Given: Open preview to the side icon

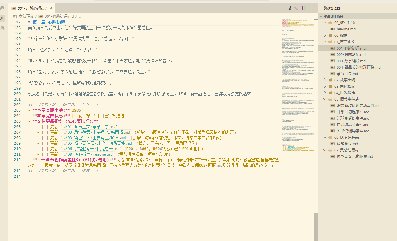Looking at the screenshot, I should pyautogui.click(x=289, y=8).
